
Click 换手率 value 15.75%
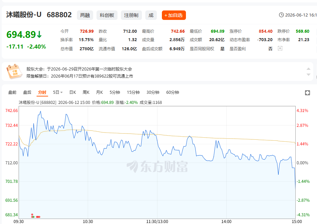[86, 40]
